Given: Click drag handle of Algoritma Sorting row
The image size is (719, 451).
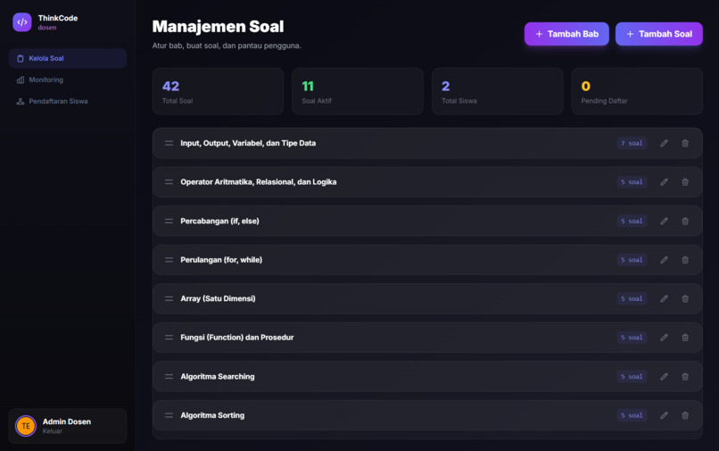Looking at the screenshot, I should pos(169,415).
